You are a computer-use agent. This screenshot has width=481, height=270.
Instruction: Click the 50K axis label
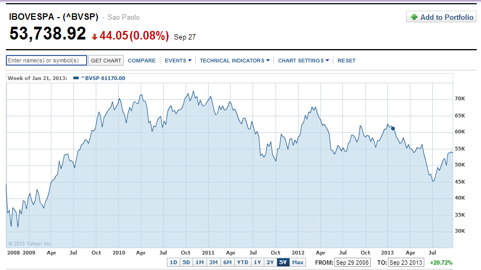click(460, 164)
